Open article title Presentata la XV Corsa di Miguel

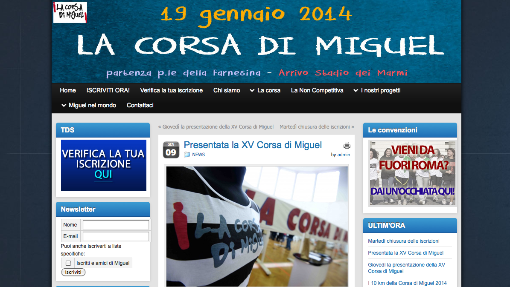(253, 145)
